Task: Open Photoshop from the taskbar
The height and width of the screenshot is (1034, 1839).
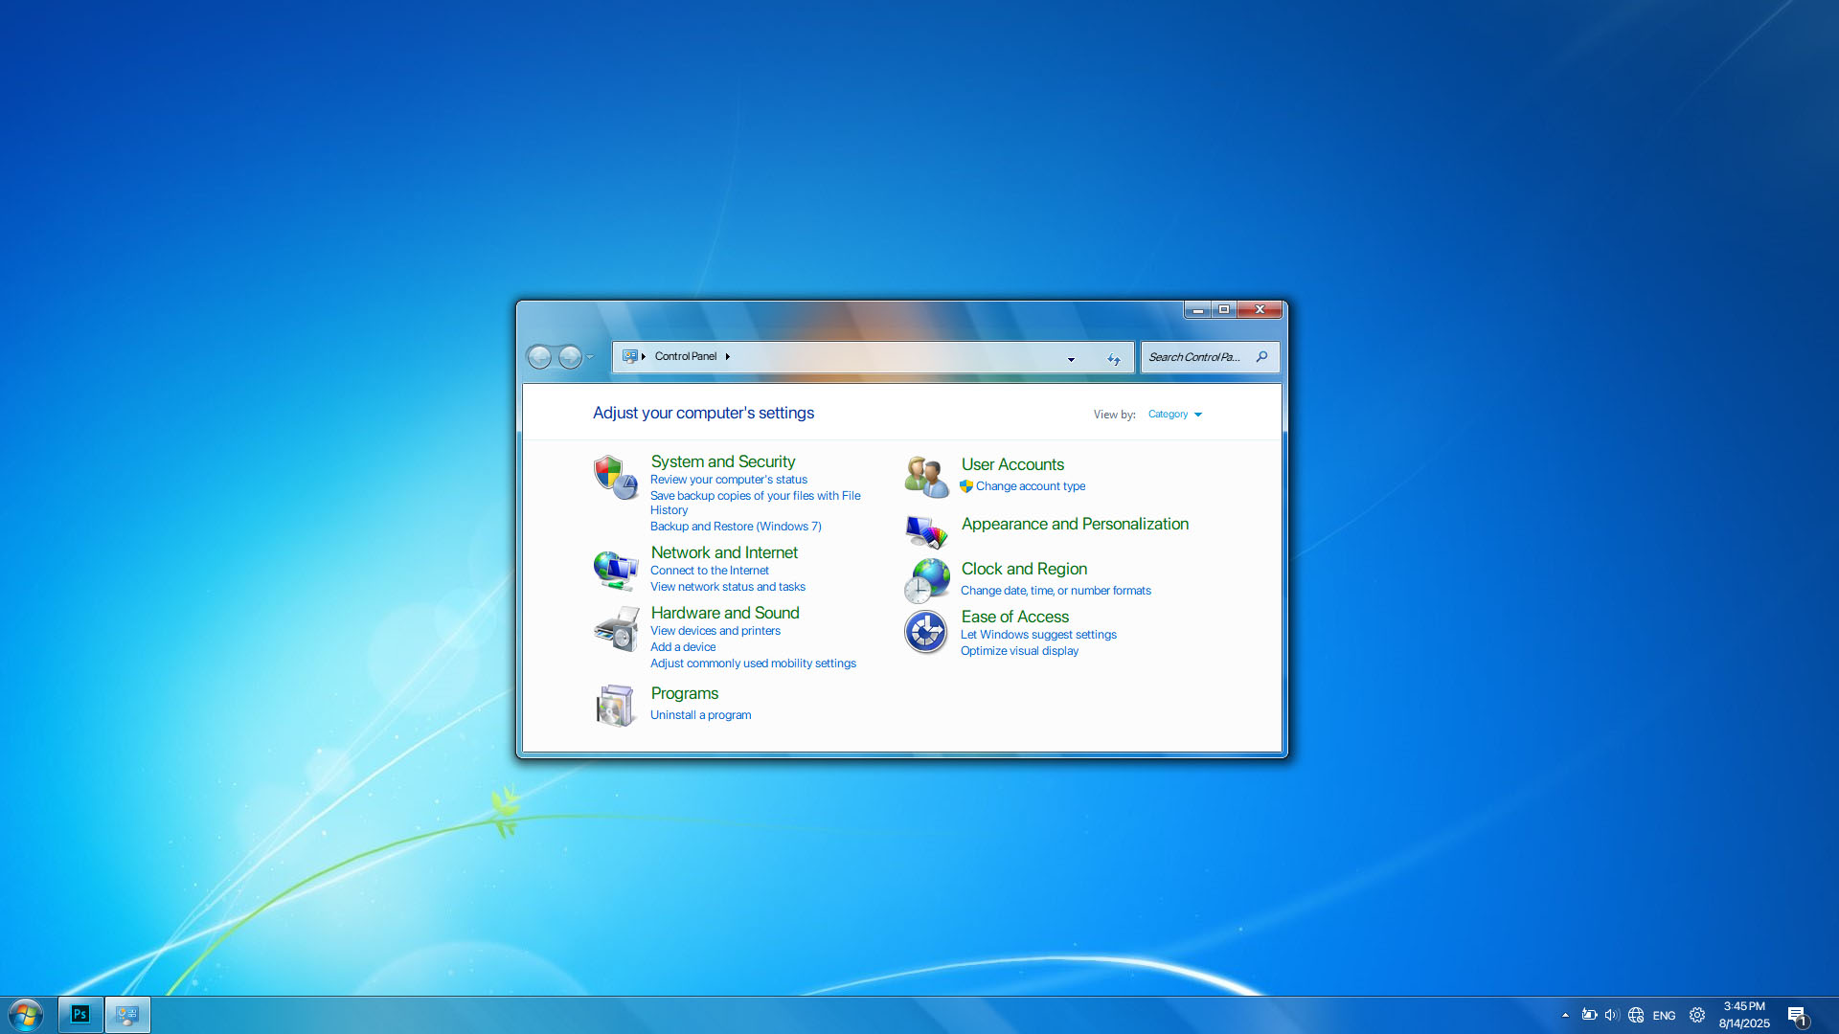Action: pos(80,1015)
